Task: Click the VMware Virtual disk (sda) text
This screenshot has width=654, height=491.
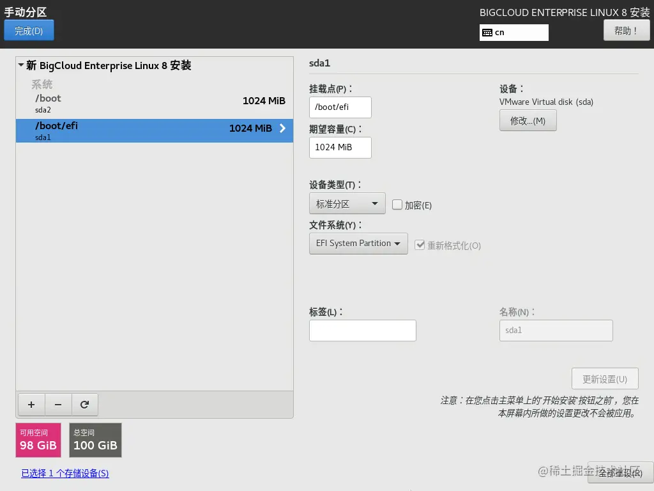Action: click(x=547, y=102)
